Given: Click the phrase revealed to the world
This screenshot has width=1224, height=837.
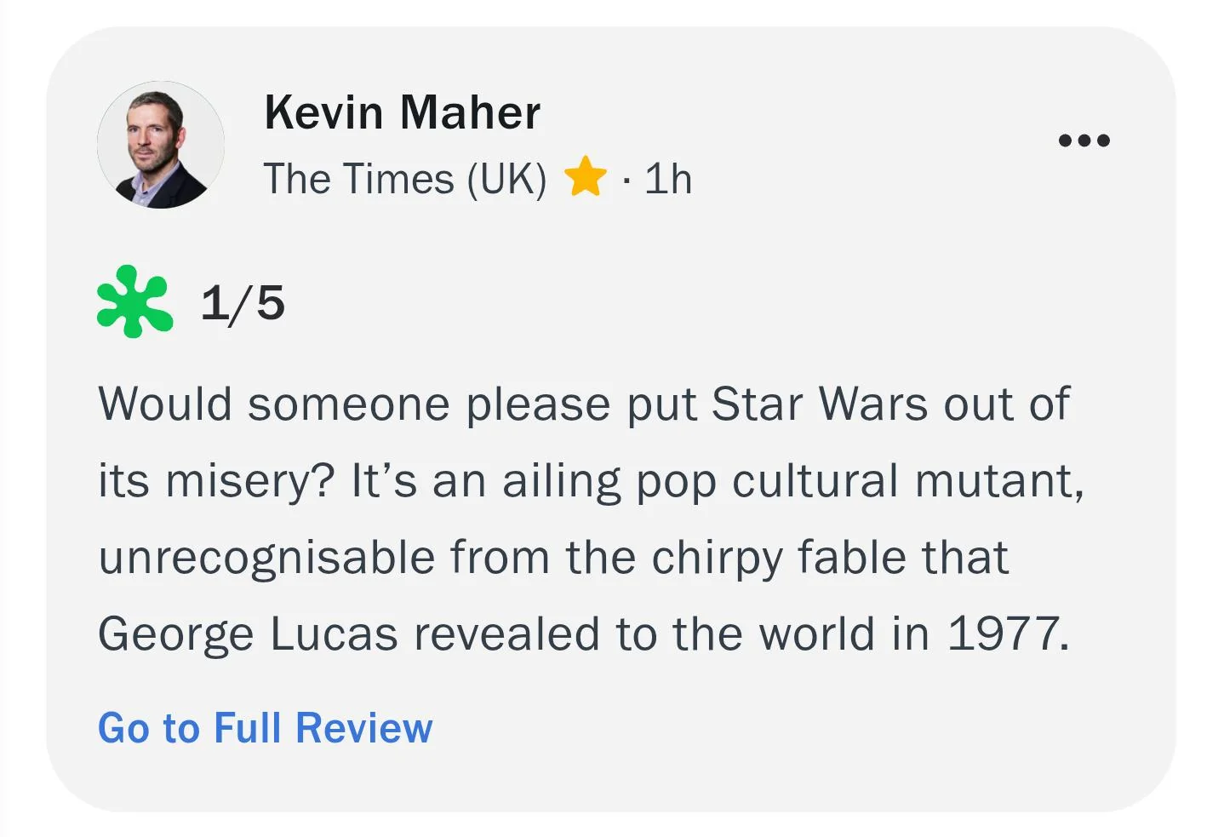Looking at the screenshot, I should click(643, 633).
